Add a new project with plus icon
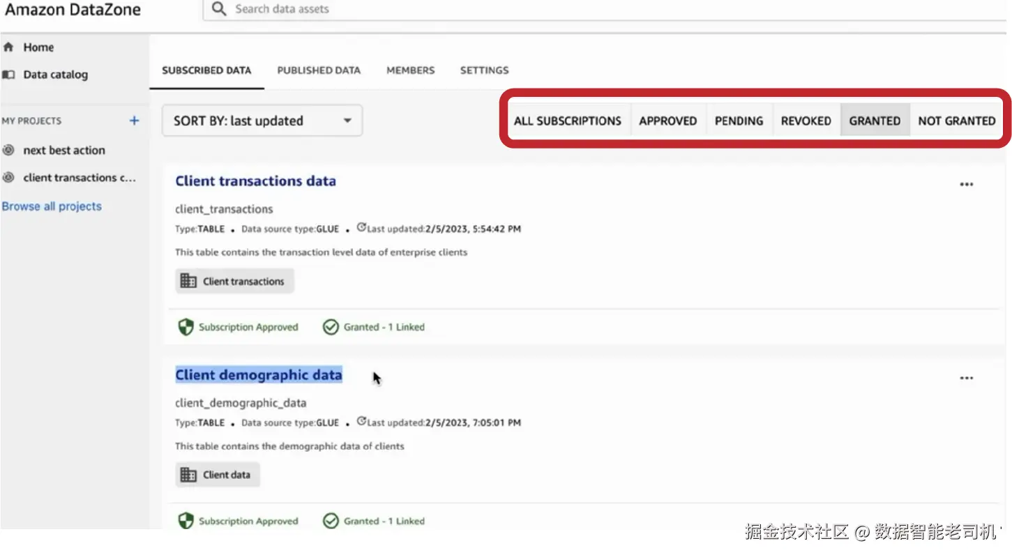Viewport: 1012px width, 557px height. (x=135, y=121)
